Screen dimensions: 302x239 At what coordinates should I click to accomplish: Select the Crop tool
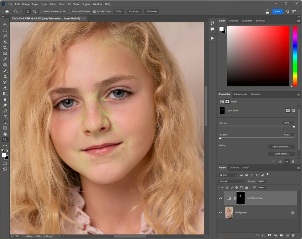[4, 47]
